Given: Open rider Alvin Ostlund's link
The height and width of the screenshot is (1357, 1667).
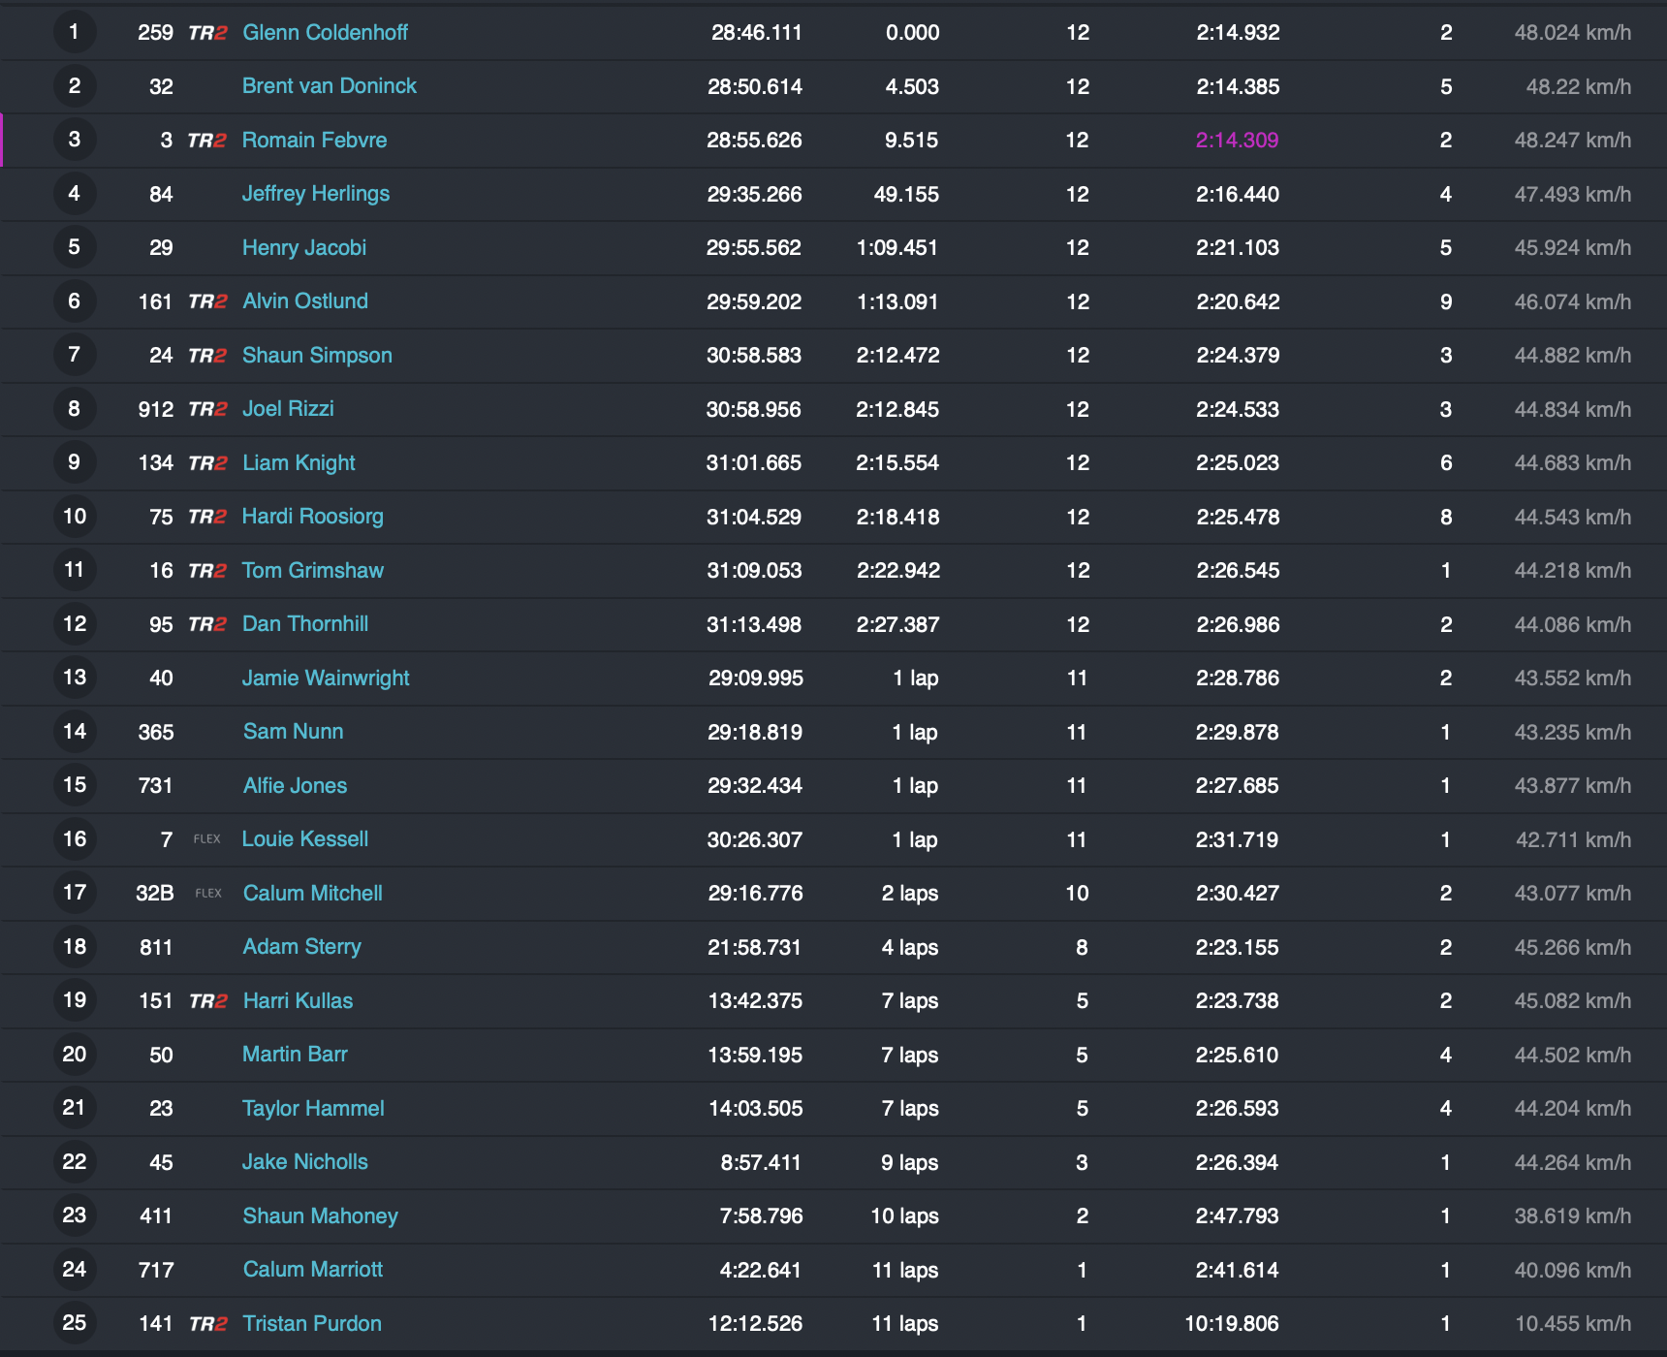Looking at the screenshot, I should click(305, 301).
